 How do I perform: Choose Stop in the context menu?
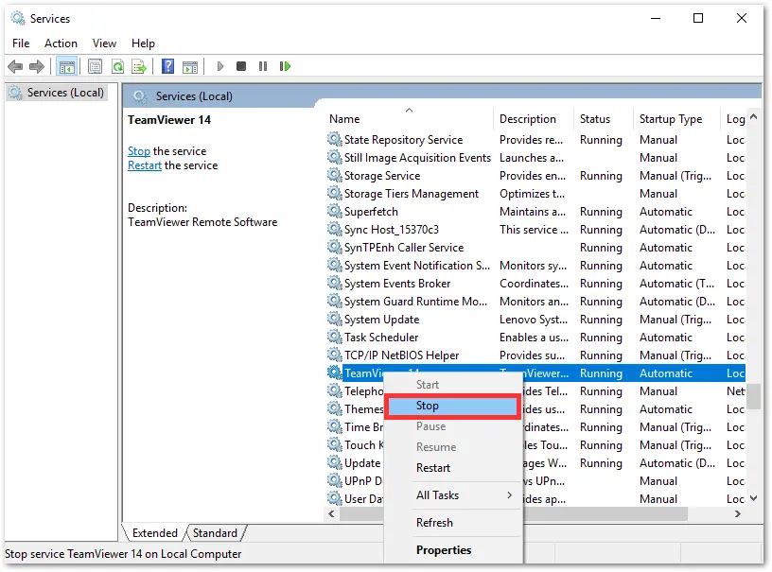pos(452,406)
